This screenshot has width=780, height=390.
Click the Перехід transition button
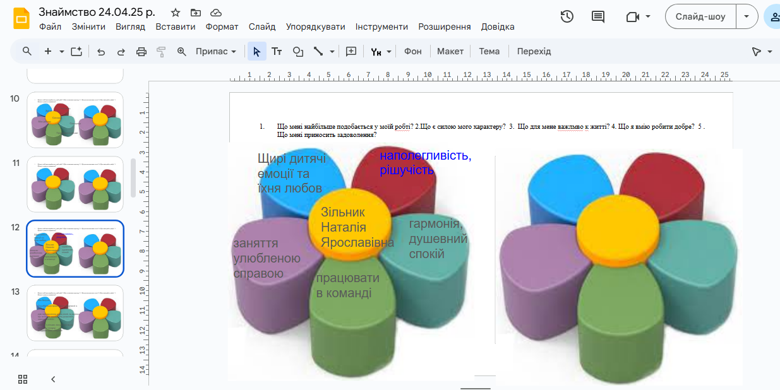[x=534, y=52]
